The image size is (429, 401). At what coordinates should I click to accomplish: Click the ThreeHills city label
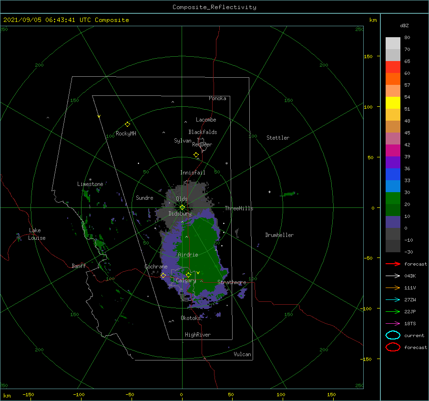(x=239, y=208)
